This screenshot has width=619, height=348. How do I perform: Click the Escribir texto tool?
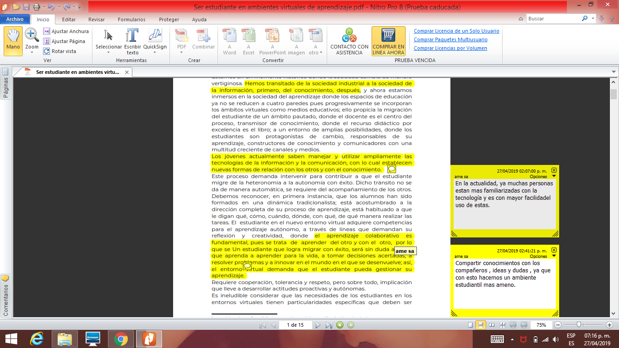pyautogui.click(x=132, y=41)
